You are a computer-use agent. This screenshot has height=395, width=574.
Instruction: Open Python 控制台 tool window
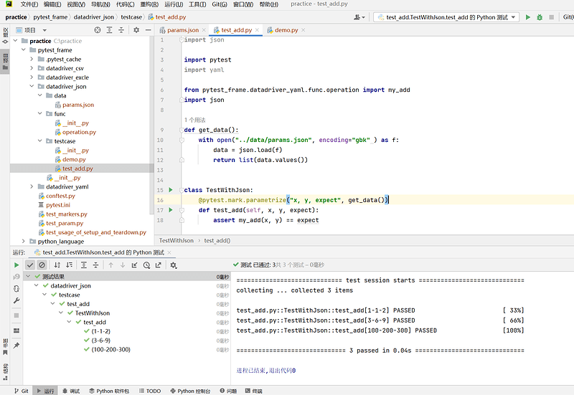[x=190, y=391]
